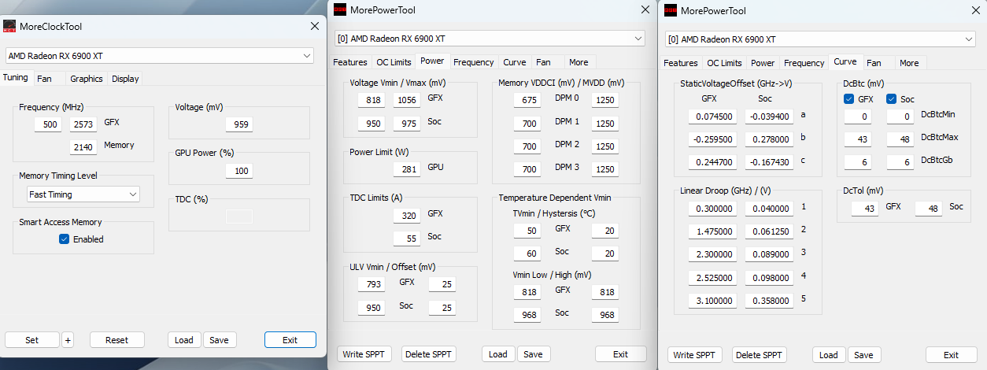The image size is (987, 370).
Task: Open the Display tab in MoreClockTool
Action: 125,78
